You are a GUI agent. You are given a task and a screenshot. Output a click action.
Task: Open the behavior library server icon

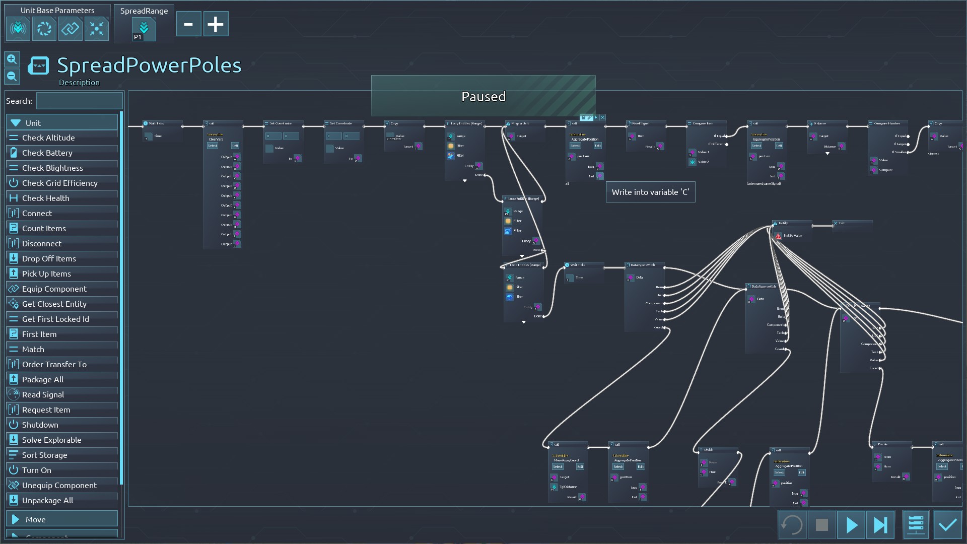[x=915, y=525]
